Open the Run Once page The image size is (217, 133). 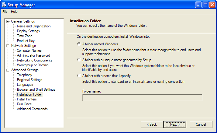tap(24, 104)
